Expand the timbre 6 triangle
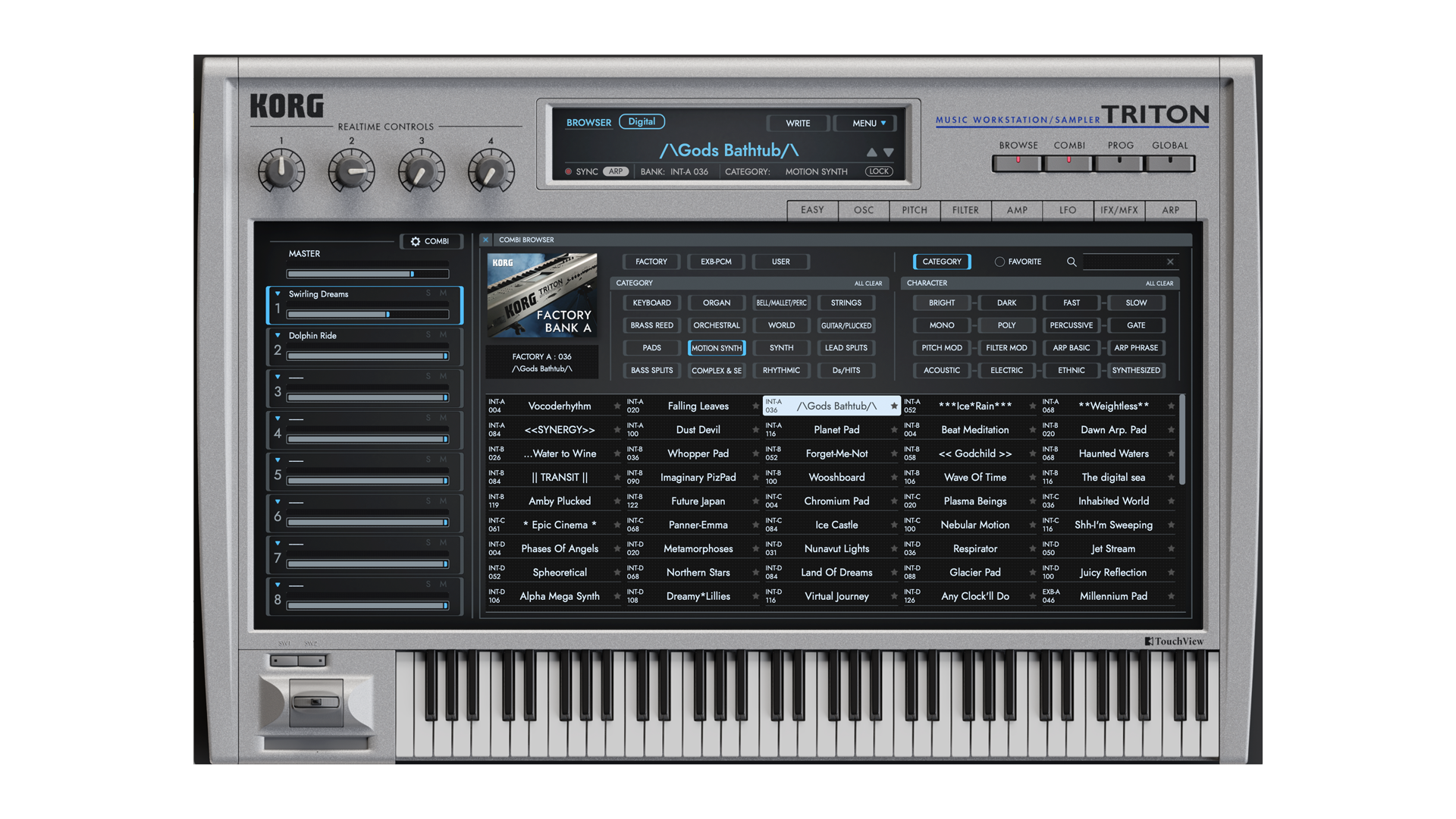Image resolution: width=1456 pixels, height=819 pixels. [x=278, y=502]
